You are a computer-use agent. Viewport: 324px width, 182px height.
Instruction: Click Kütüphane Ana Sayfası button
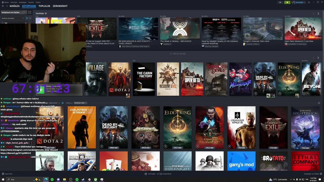click(x=14, y=12)
